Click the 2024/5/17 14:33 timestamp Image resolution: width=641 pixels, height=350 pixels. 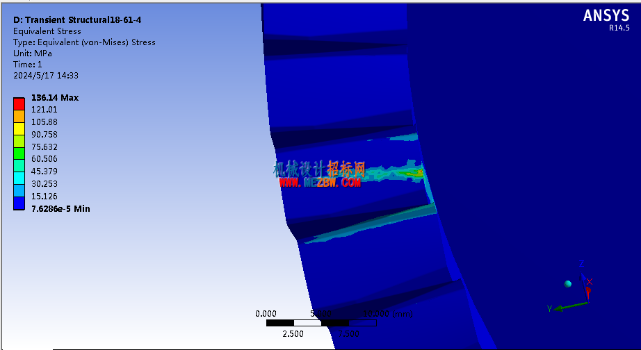click(x=46, y=76)
